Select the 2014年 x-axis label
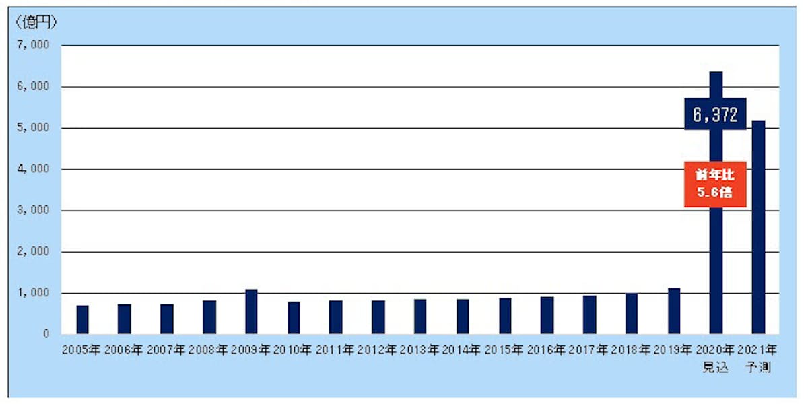This screenshot has height=404, width=808. coord(462,350)
